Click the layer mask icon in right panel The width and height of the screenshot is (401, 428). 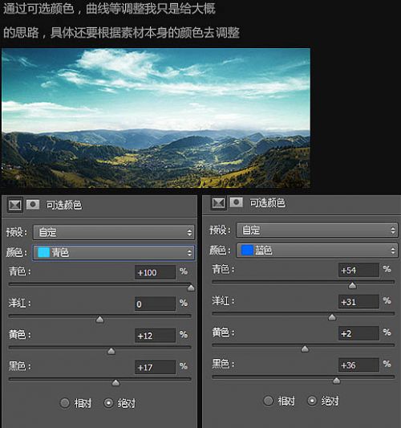tap(237, 202)
